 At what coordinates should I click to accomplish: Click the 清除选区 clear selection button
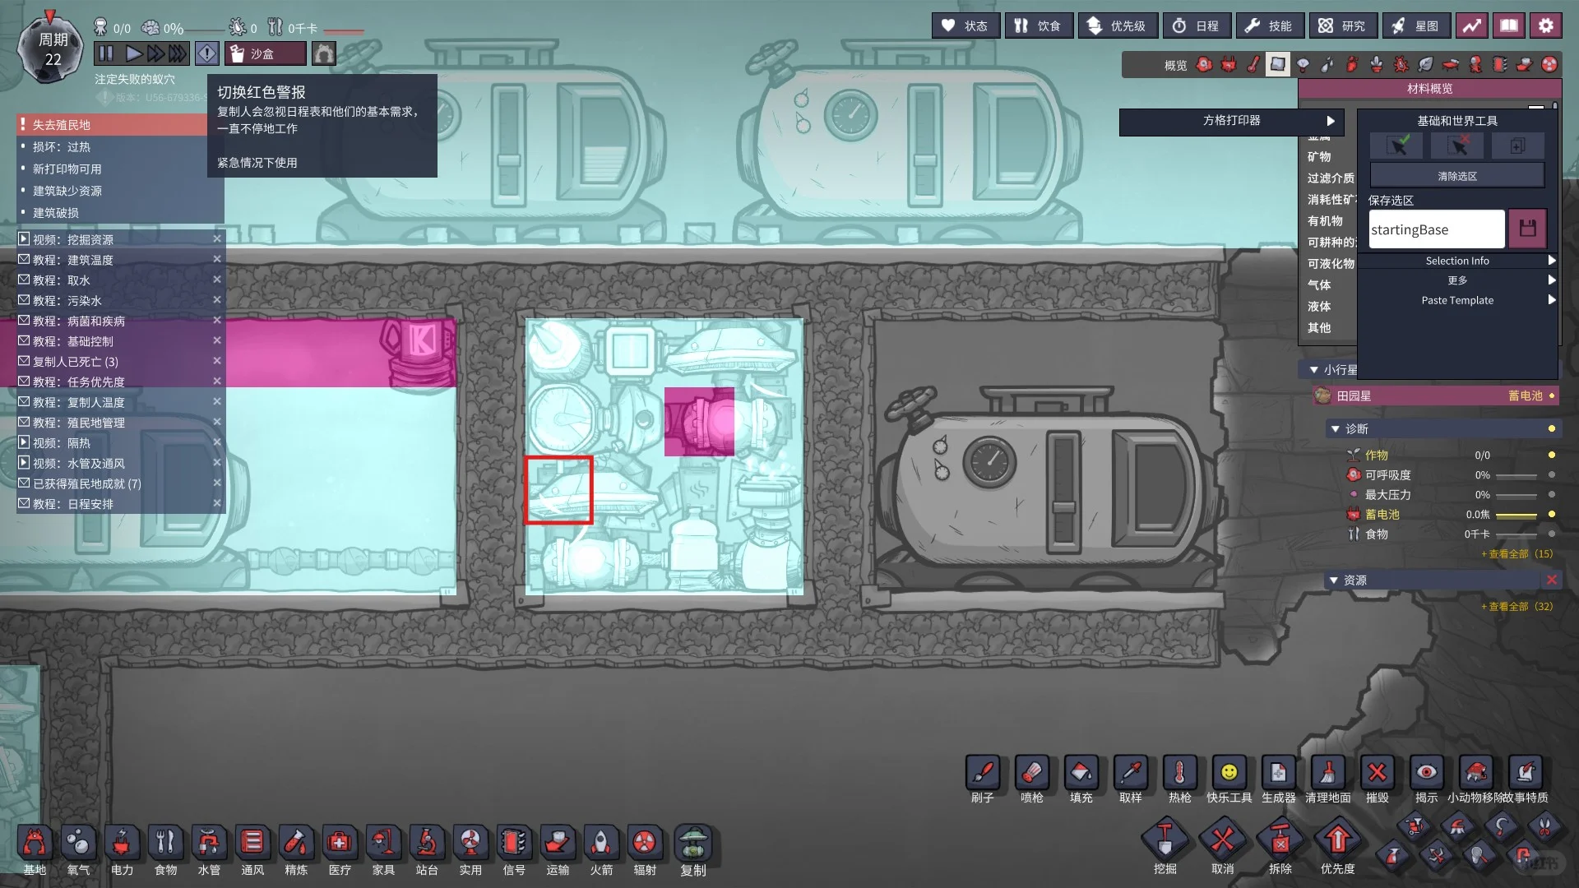coord(1456,176)
